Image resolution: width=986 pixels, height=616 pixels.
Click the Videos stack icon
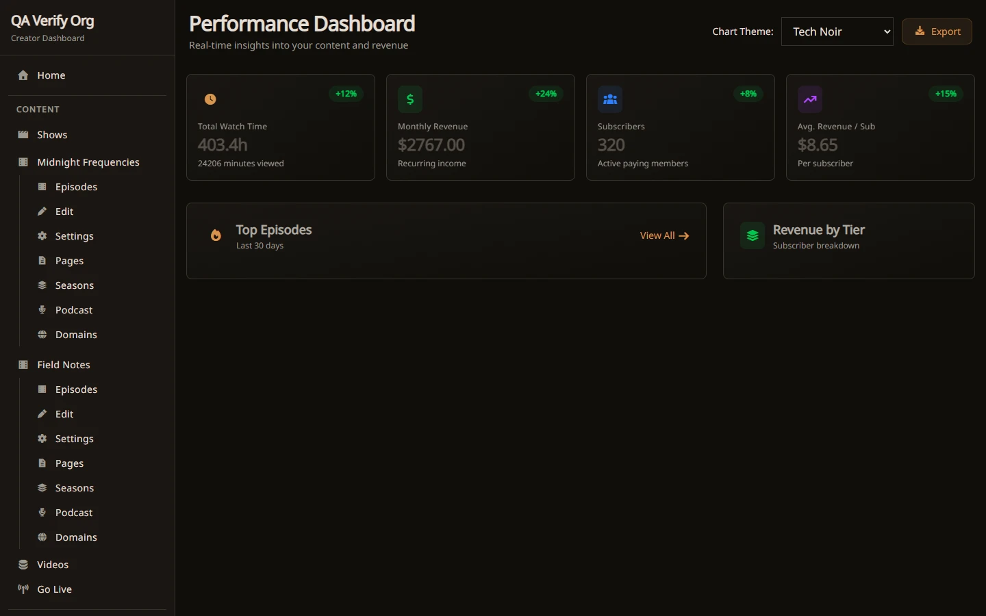(23, 565)
